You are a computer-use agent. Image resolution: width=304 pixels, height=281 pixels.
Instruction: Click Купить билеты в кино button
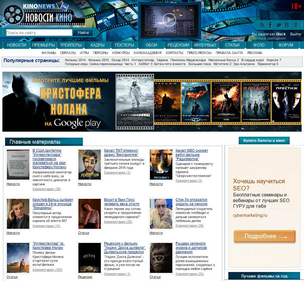(264, 140)
